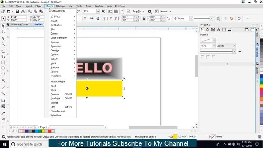263x148 pixels.
Task: Select the Drop Shadow tool
Action: pos(3,100)
